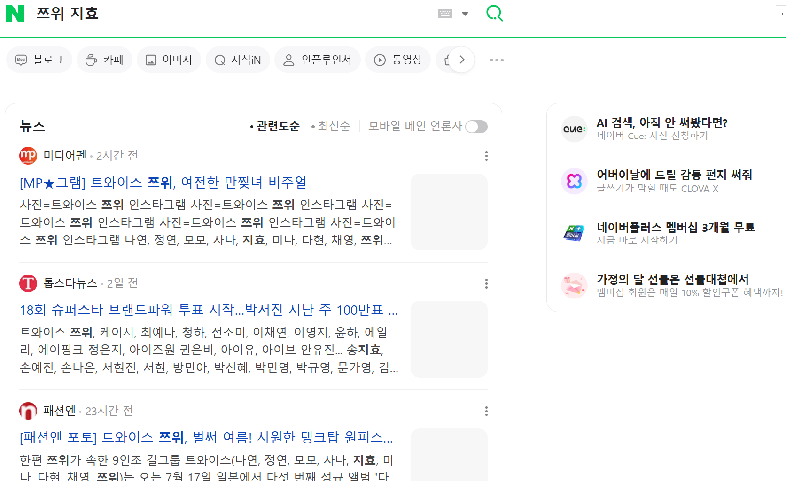Expand the dropdown arrow beside the keyboard icon
Image resolution: width=786 pixels, height=481 pixels.
pyautogui.click(x=465, y=14)
